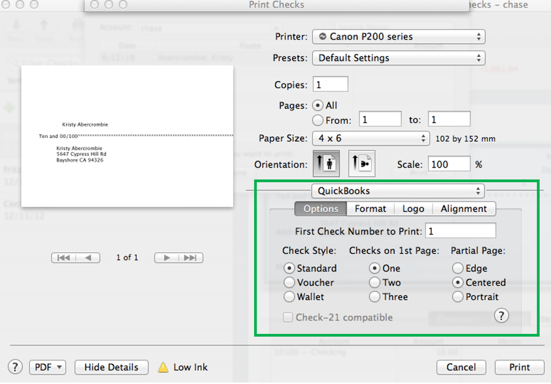Viewport: 551px width, 384px height.
Task: Click the Cancel button
Action: pos(461,367)
